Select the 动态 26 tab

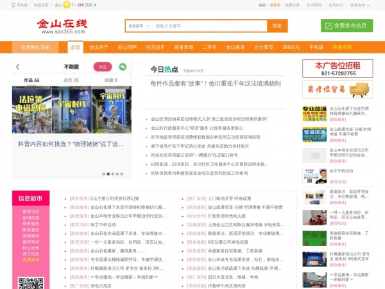tap(71, 80)
